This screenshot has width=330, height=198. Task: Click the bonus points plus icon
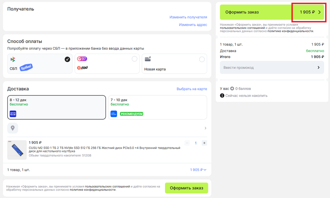232,89
